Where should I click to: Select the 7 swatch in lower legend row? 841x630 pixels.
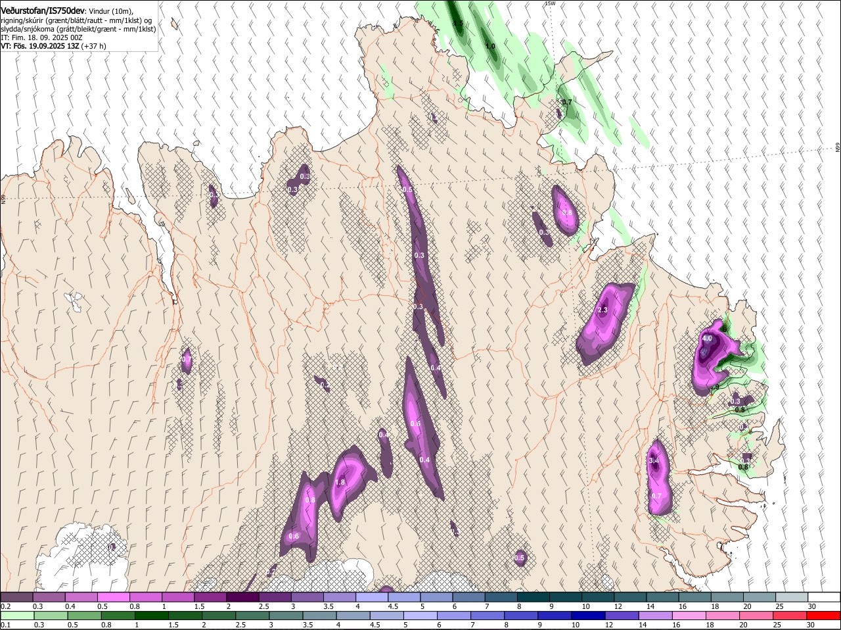(488, 616)
